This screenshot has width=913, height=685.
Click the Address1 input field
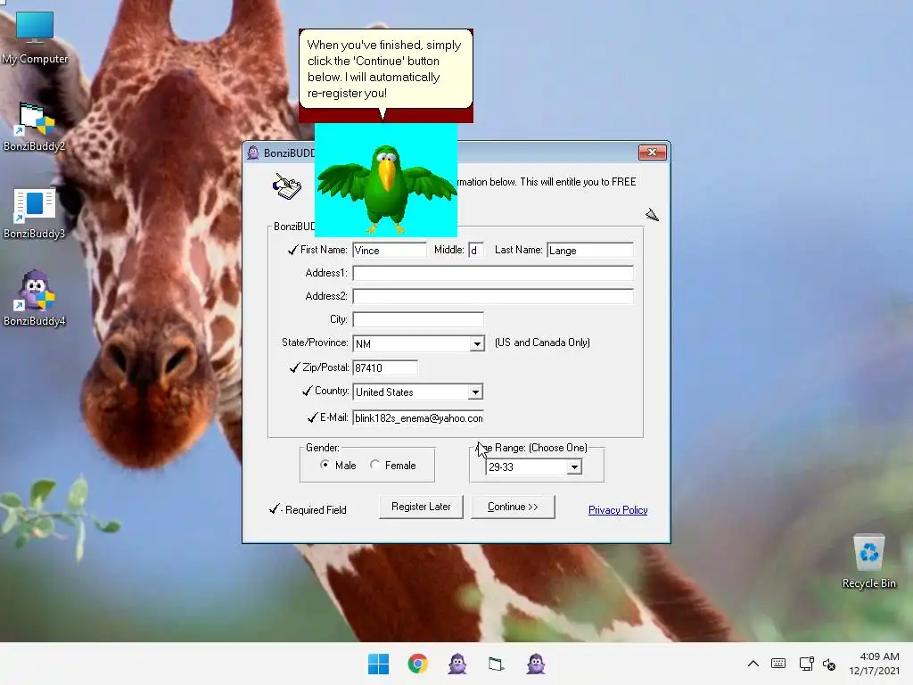[492, 273]
